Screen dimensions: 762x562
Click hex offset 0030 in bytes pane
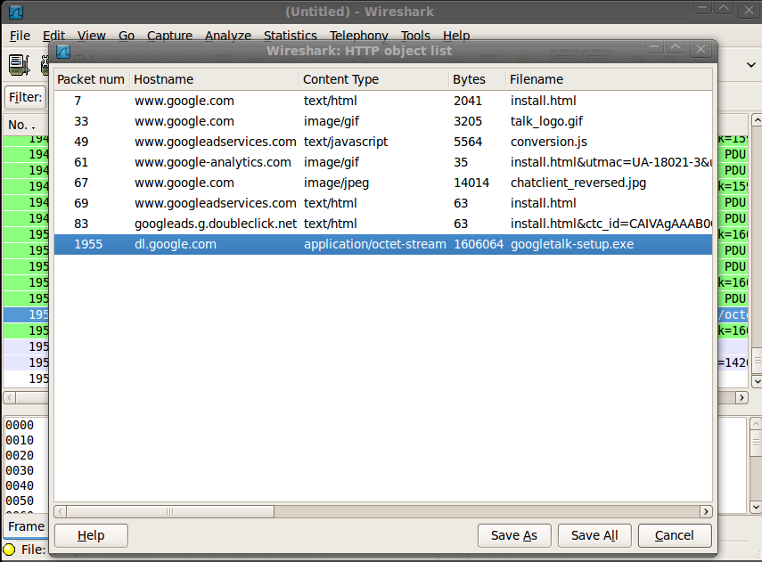pos(20,470)
